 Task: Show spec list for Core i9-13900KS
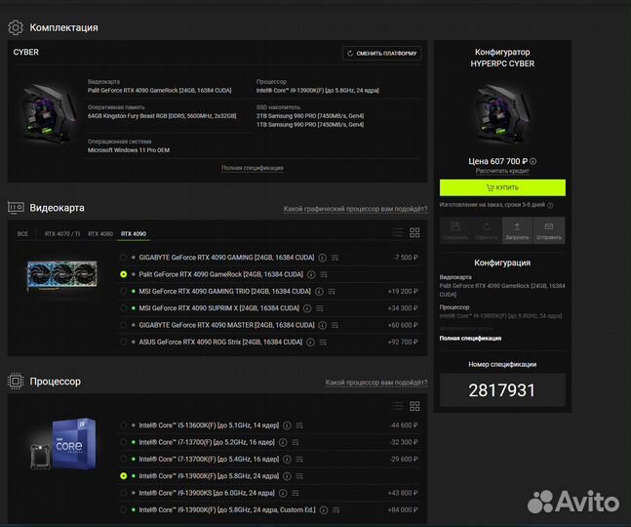click(296, 493)
